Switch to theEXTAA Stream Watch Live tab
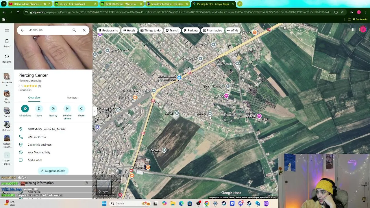 121,4
